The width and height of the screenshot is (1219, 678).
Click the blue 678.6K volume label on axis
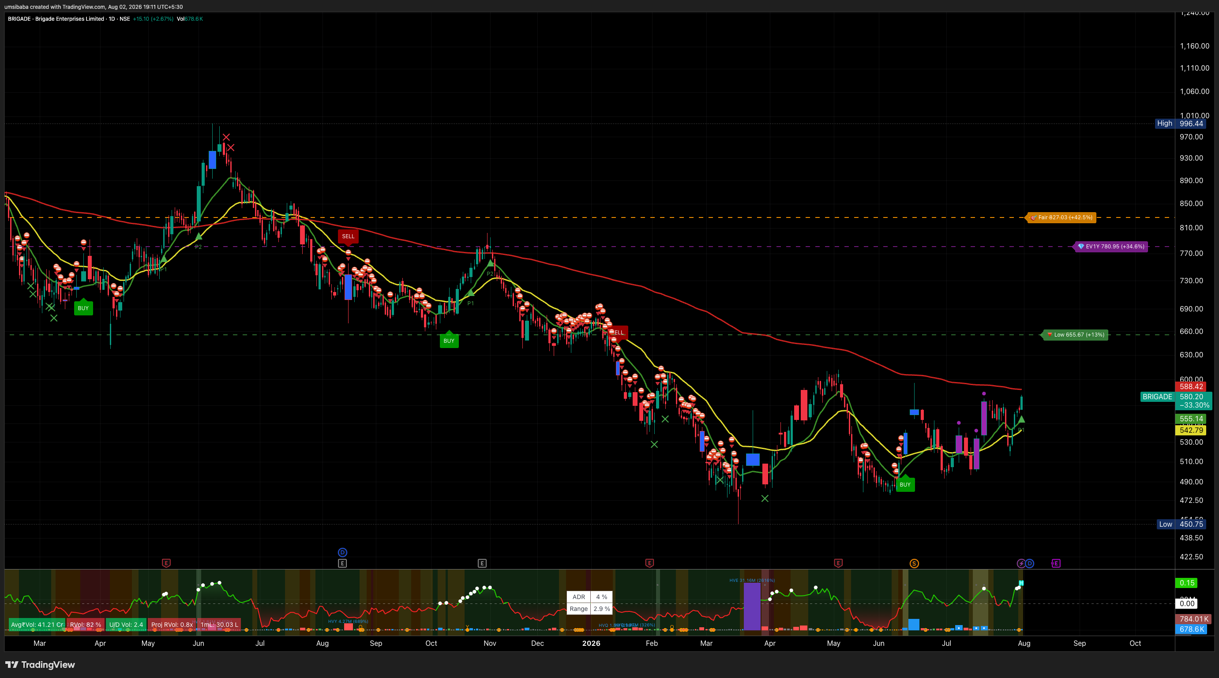[1191, 629]
